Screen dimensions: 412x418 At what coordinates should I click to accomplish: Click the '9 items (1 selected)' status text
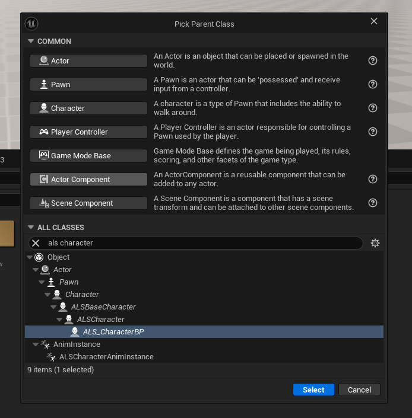[x=61, y=370]
